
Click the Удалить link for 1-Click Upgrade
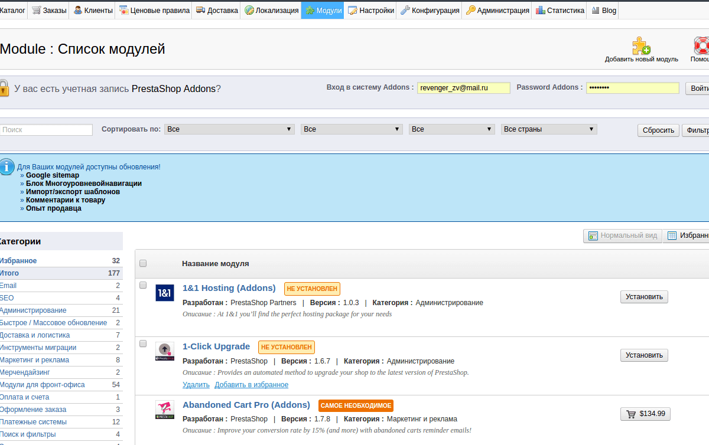[x=196, y=385]
